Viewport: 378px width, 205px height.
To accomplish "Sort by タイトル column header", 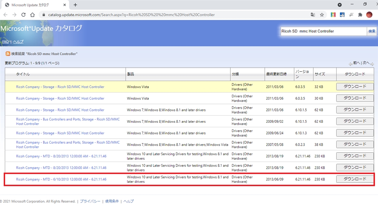I will pos(23,74).
